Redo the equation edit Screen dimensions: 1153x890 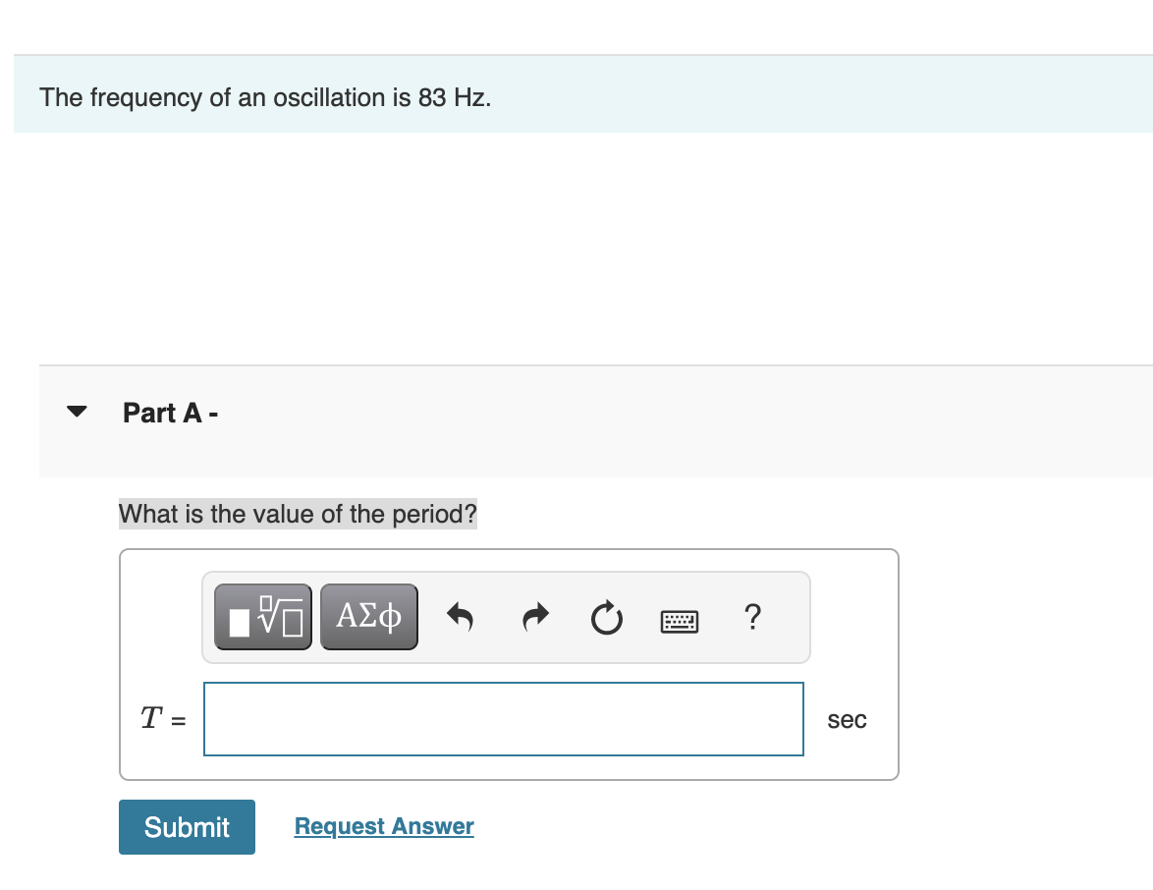[x=535, y=616]
